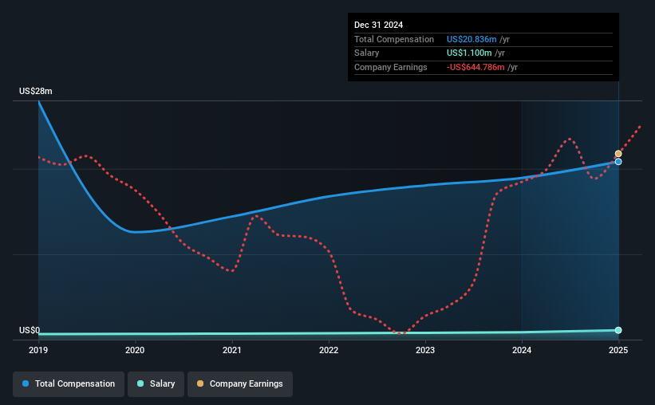Image resolution: width=655 pixels, height=405 pixels.
Task: Click the Company Earnings tooltip row label
Action: point(391,67)
